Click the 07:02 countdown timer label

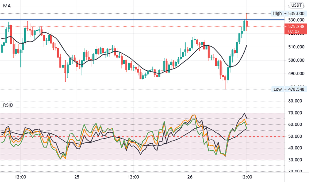[294, 31]
